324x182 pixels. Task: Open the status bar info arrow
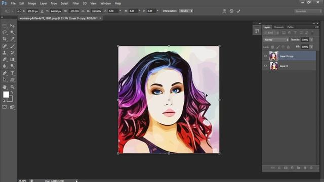click(76, 181)
